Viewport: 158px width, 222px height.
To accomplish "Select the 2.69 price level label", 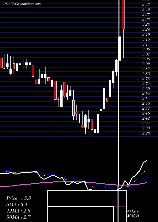I will click(146, 89).
